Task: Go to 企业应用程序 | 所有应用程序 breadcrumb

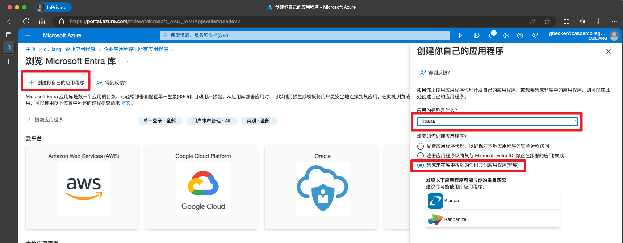Action: (136, 49)
